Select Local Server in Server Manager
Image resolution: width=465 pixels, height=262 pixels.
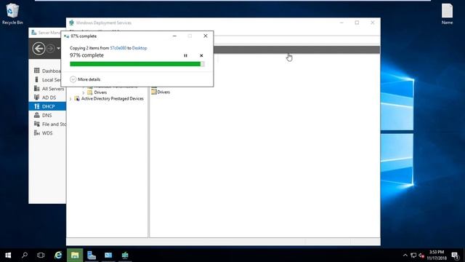(47, 79)
